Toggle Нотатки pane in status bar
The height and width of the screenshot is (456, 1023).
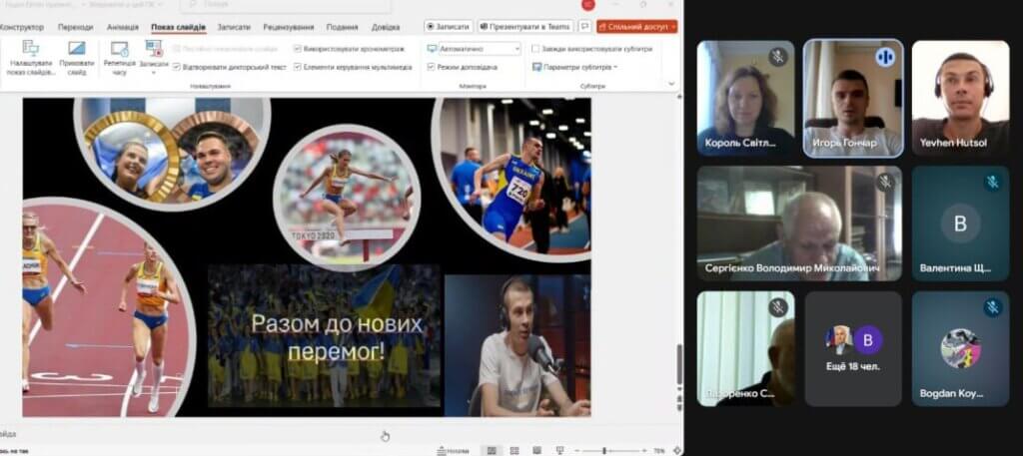click(x=453, y=450)
